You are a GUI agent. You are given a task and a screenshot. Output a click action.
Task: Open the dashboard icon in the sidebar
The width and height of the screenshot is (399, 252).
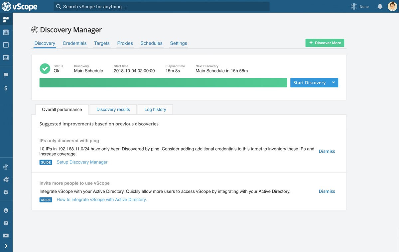coord(6,20)
